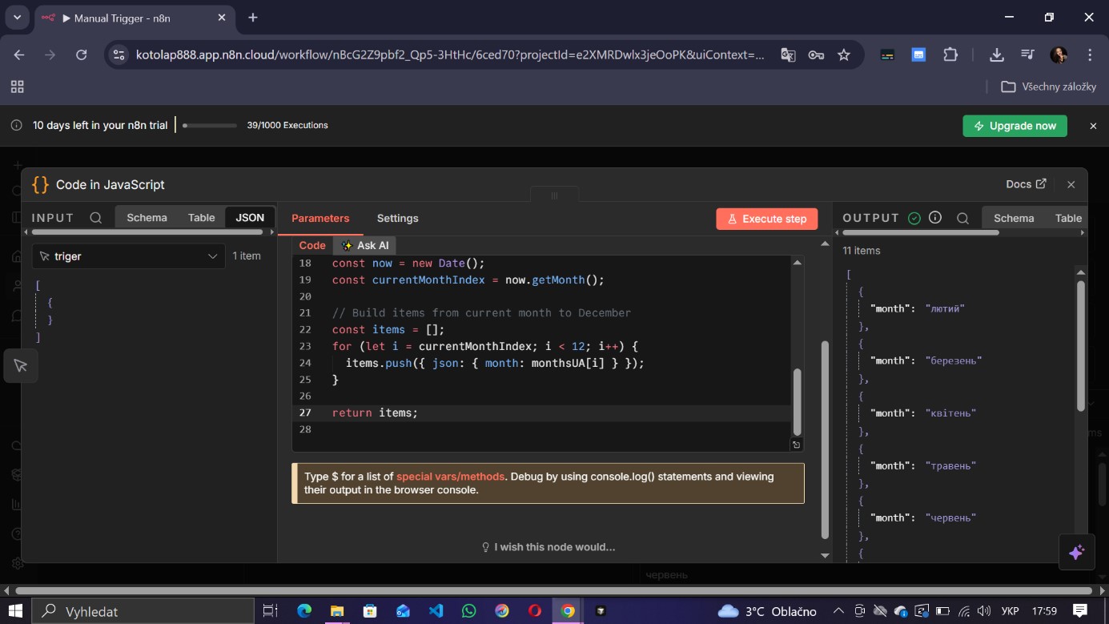Switch OUTPUT view to Table
Viewport: 1109px width, 624px height.
pyautogui.click(x=1068, y=218)
